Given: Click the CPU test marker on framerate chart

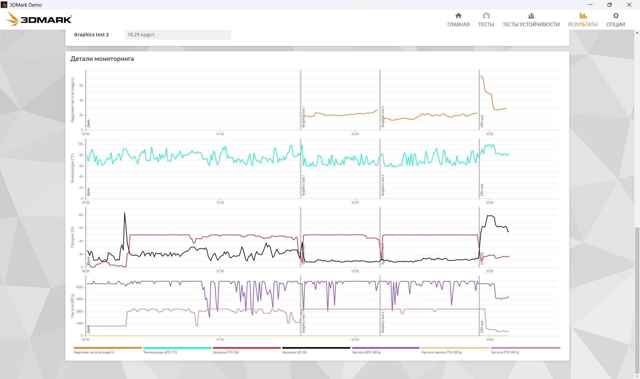Looking at the screenshot, I should click(x=482, y=121).
